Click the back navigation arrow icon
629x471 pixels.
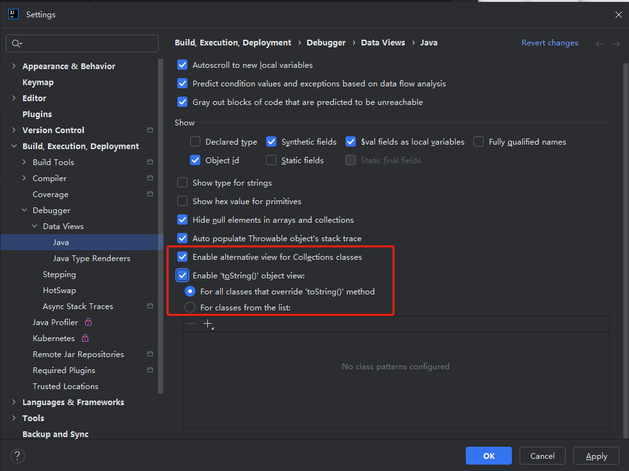click(x=600, y=44)
